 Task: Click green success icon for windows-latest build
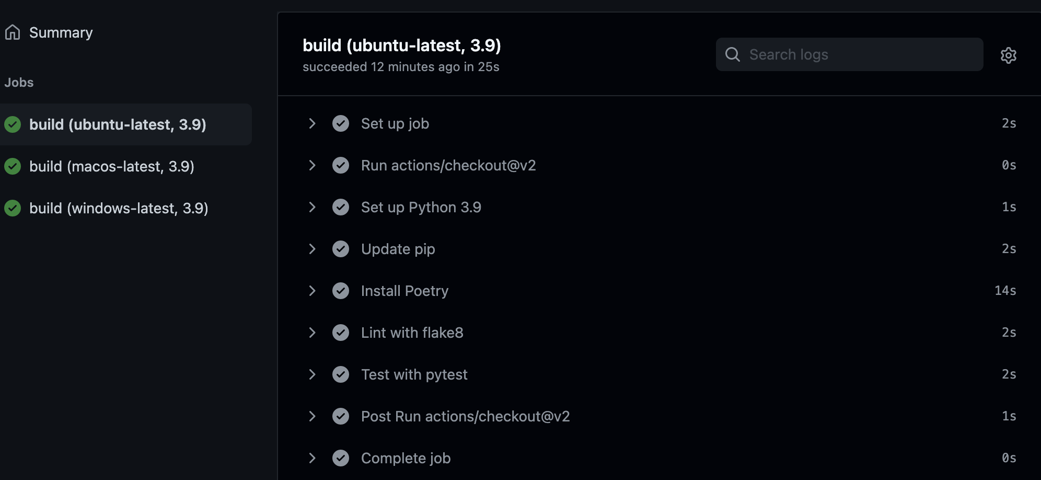point(13,208)
